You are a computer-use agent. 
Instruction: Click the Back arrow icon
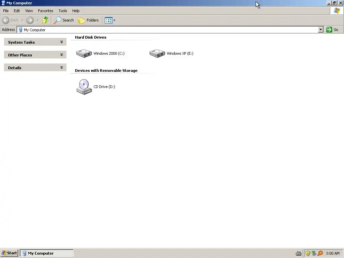(6, 20)
